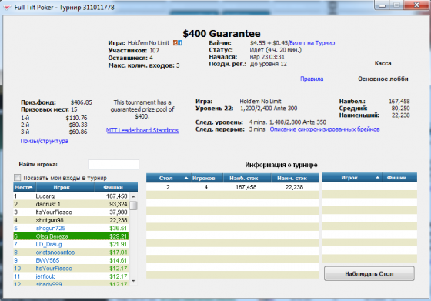The image size is (431, 301).
Task: Sort players by 'Место' column header
Action: (25, 187)
